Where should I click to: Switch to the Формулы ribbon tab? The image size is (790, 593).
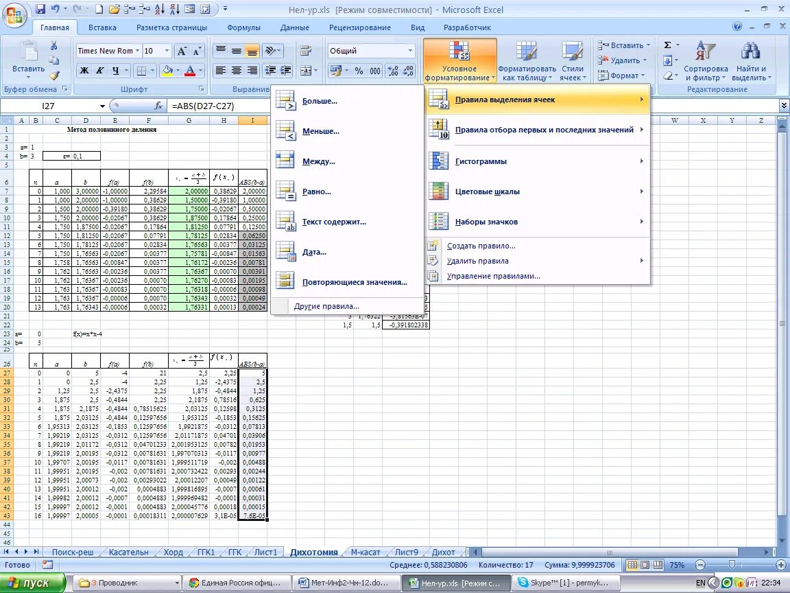[x=244, y=27]
